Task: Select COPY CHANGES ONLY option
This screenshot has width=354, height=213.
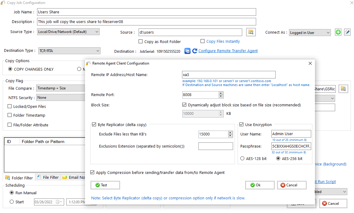Action: coord(10,69)
